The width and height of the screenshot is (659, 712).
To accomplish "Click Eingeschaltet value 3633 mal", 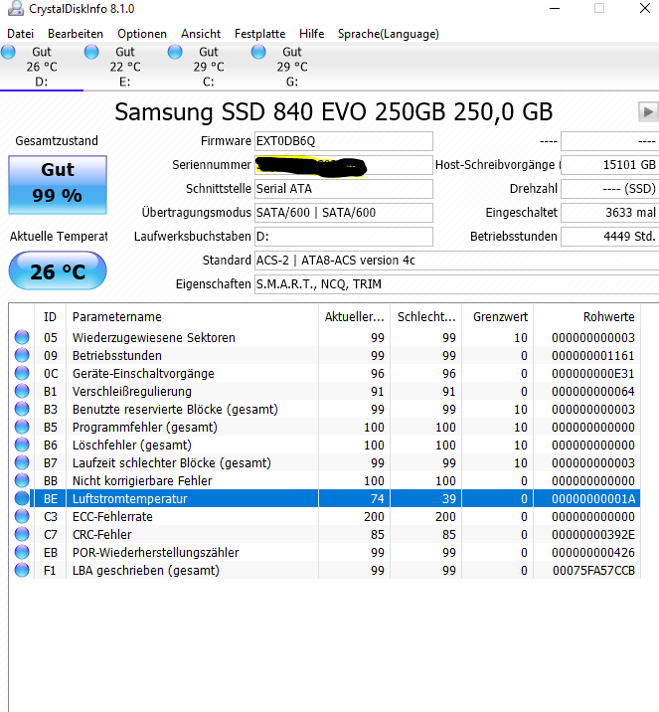I will [x=610, y=213].
